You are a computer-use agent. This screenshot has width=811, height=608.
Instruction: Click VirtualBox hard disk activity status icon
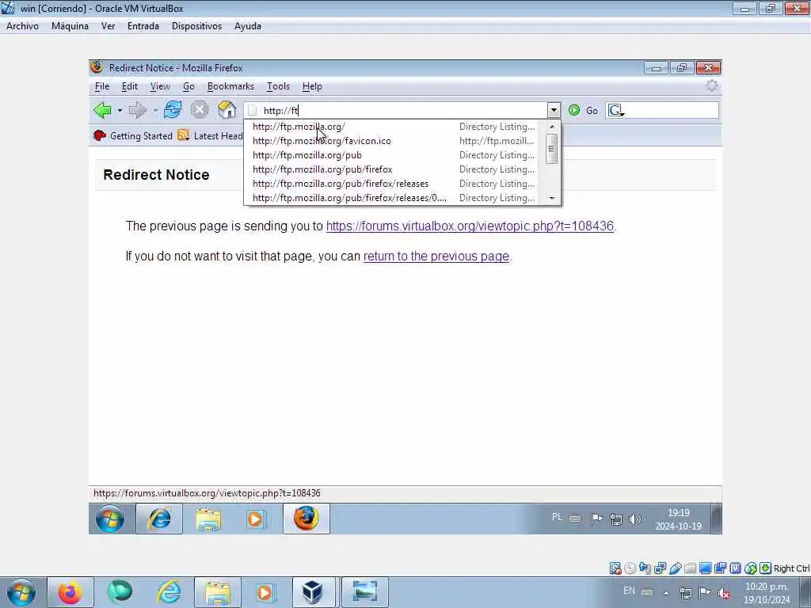(x=615, y=568)
